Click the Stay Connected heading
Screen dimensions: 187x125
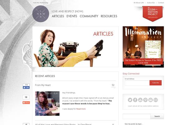pyautogui.click(x=131, y=74)
